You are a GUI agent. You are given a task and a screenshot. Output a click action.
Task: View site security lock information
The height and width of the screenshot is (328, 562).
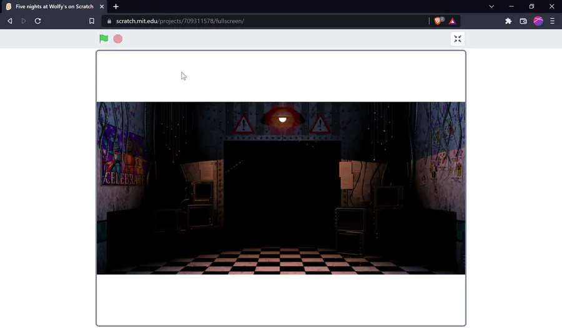click(109, 21)
